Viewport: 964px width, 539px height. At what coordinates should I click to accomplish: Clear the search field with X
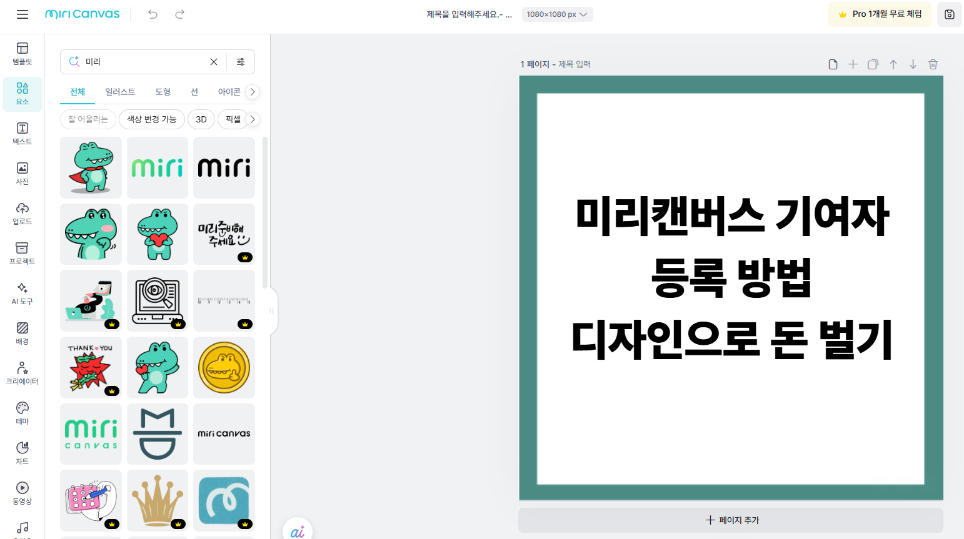pos(214,62)
